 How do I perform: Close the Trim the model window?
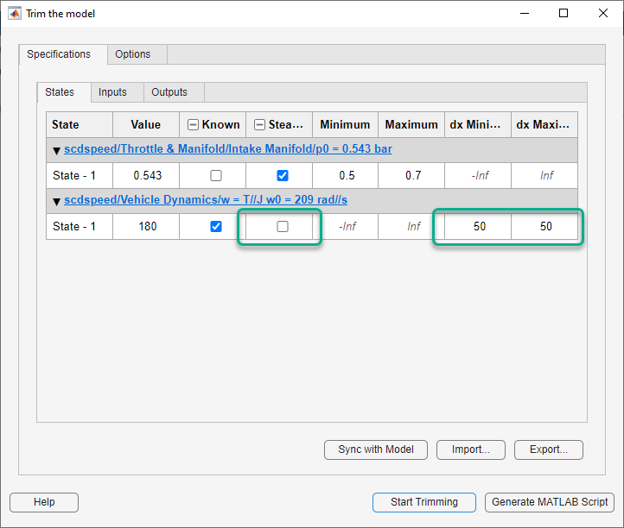click(603, 14)
